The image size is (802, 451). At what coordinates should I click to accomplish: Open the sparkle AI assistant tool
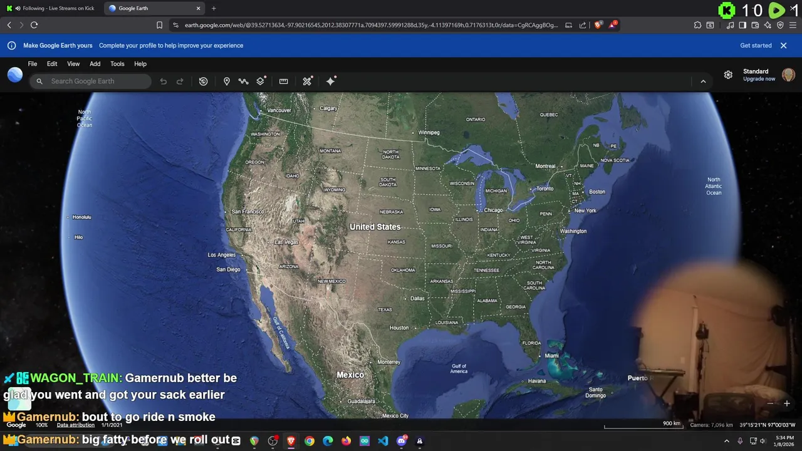pyautogui.click(x=331, y=81)
